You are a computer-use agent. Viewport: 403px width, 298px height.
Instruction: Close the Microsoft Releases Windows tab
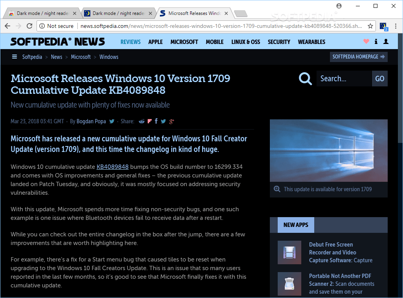pyautogui.click(x=226, y=13)
